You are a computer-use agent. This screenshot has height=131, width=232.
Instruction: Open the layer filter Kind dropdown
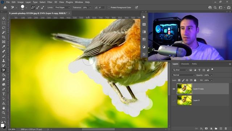point(180,70)
